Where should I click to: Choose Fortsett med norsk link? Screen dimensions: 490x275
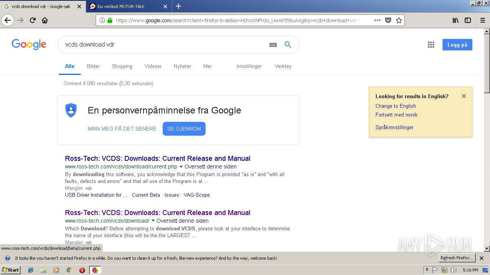point(396,115)
